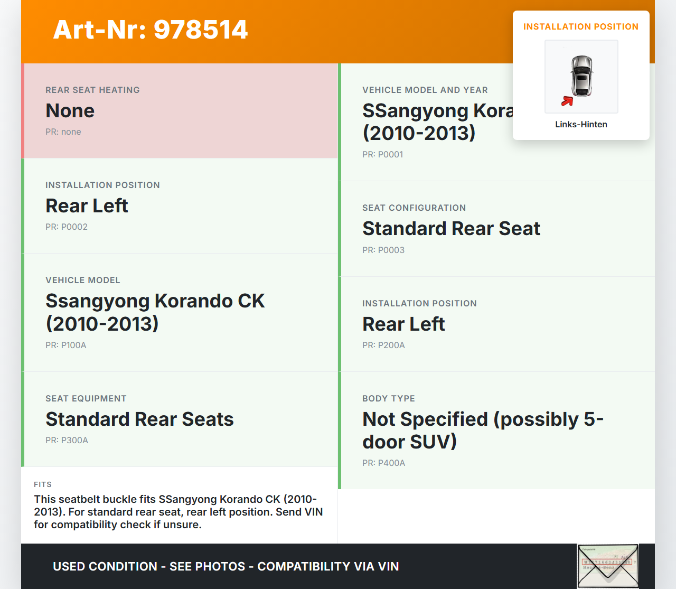This screenshot has width=676, height=589.
Task: Click Rear Left value with PR: P200A
Action: coord(403,324)
